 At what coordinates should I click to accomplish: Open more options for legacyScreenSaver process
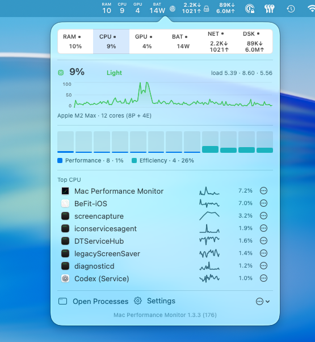[263, 253]
